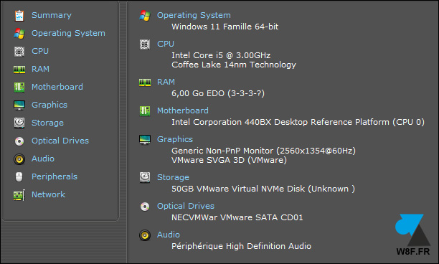Open the Summary section in sidebar
Screen dimensions: 439x264
52,15
